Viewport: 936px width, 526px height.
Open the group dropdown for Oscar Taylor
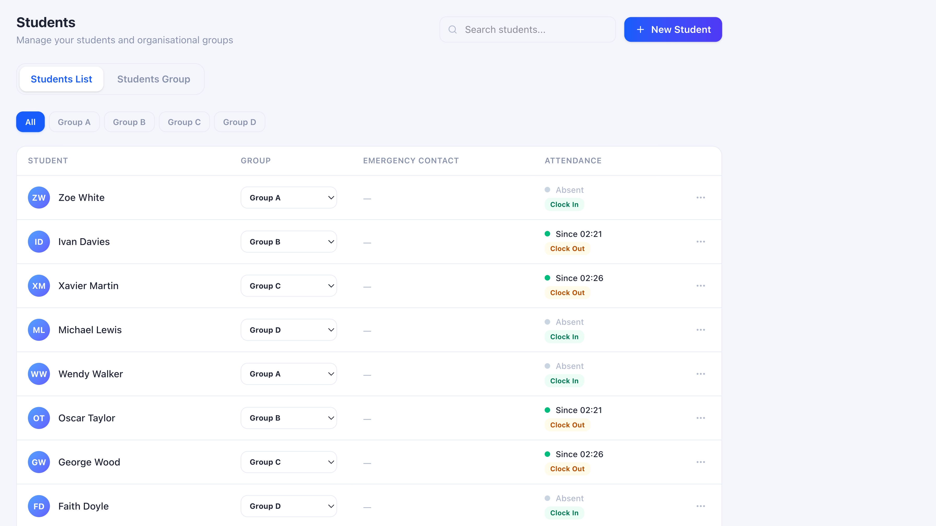click(x=289, y=418)
